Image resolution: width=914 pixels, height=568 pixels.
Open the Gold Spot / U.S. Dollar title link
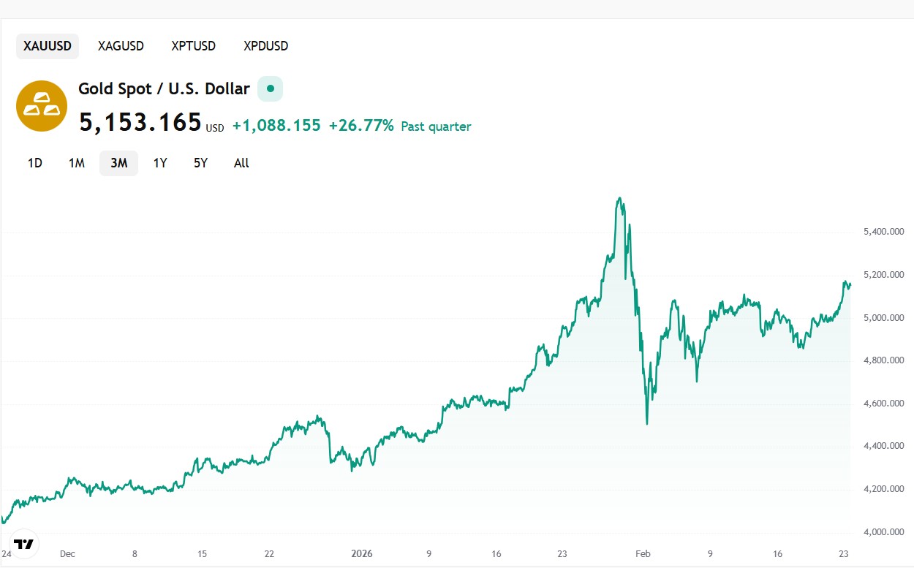click(164, 89)
